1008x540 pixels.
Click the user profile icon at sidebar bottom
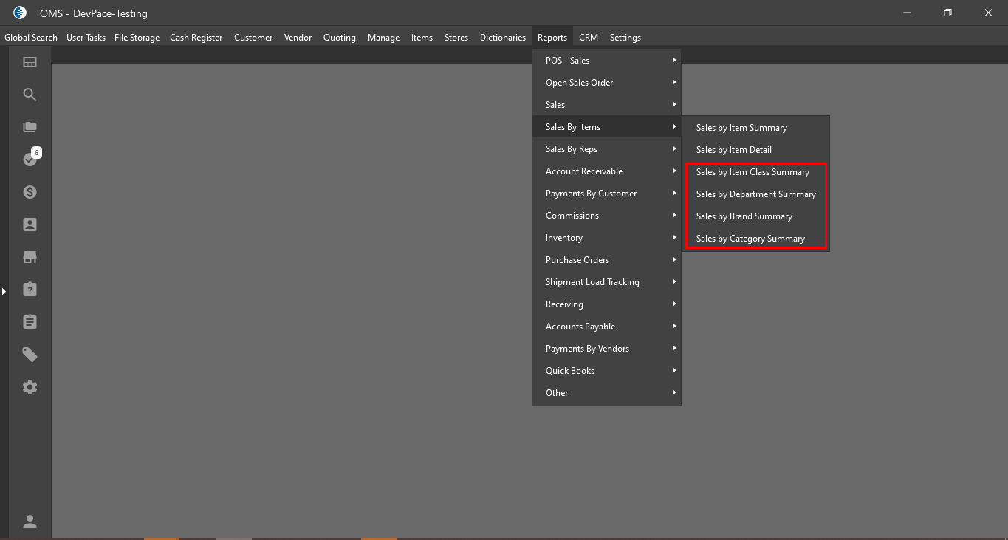tap(30, 522)
